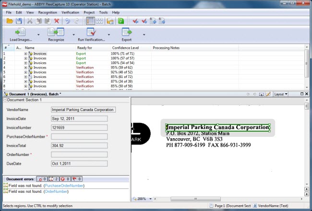Click the green Refresh icon
The height and width of the screenshot is (211, 312).
click(x=121, y=21)
